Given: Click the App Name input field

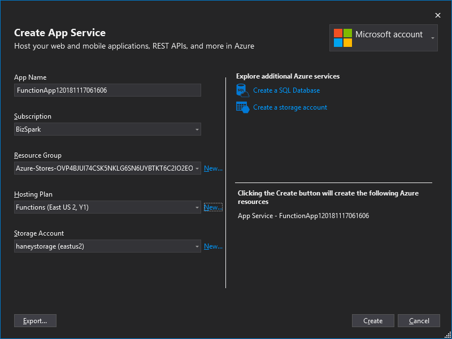Looking at the screenshot, I should click(107, 90).
